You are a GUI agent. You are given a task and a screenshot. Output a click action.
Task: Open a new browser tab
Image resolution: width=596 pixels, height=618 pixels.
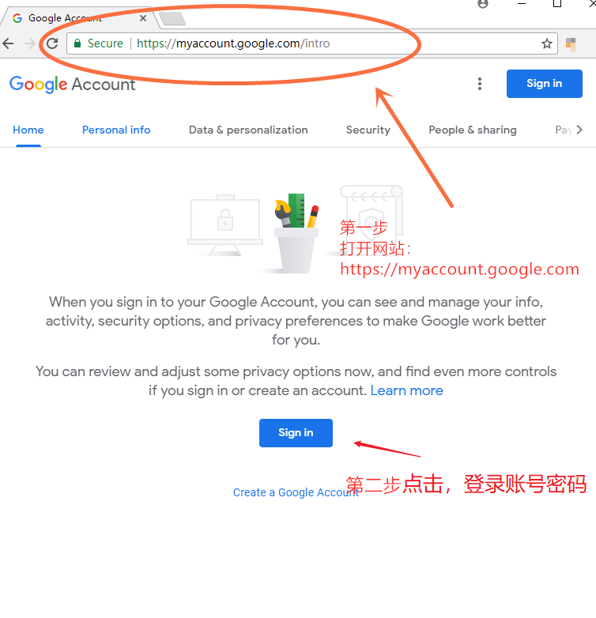pos(172,18)
